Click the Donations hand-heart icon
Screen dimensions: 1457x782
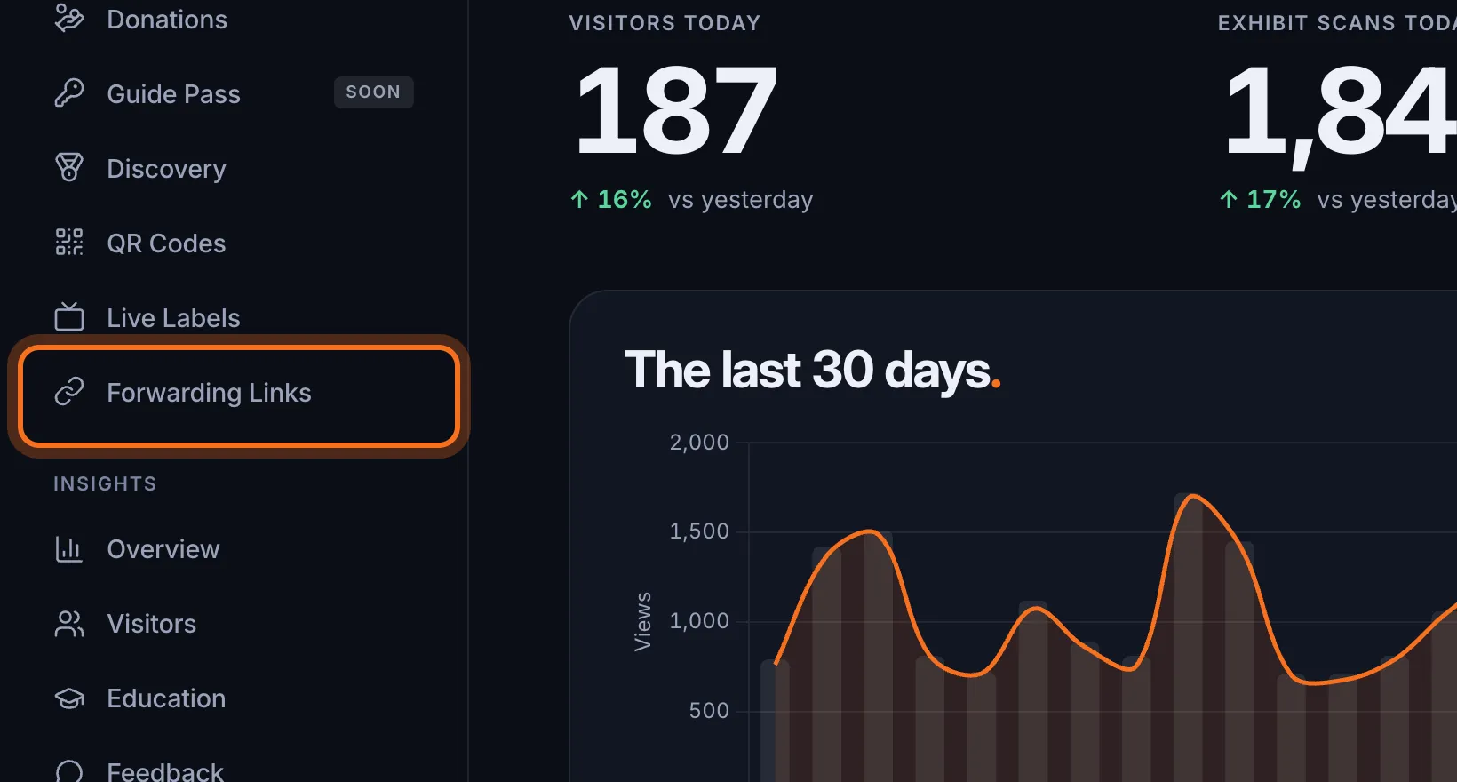pyautogui.click(x=69, y=18)
